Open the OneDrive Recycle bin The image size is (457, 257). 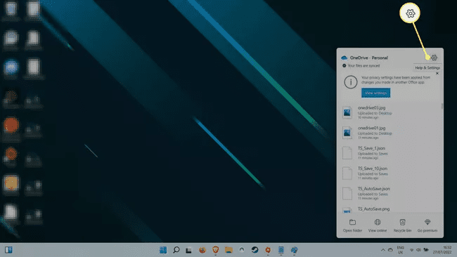pyautogui.click(x=402, y=225)
